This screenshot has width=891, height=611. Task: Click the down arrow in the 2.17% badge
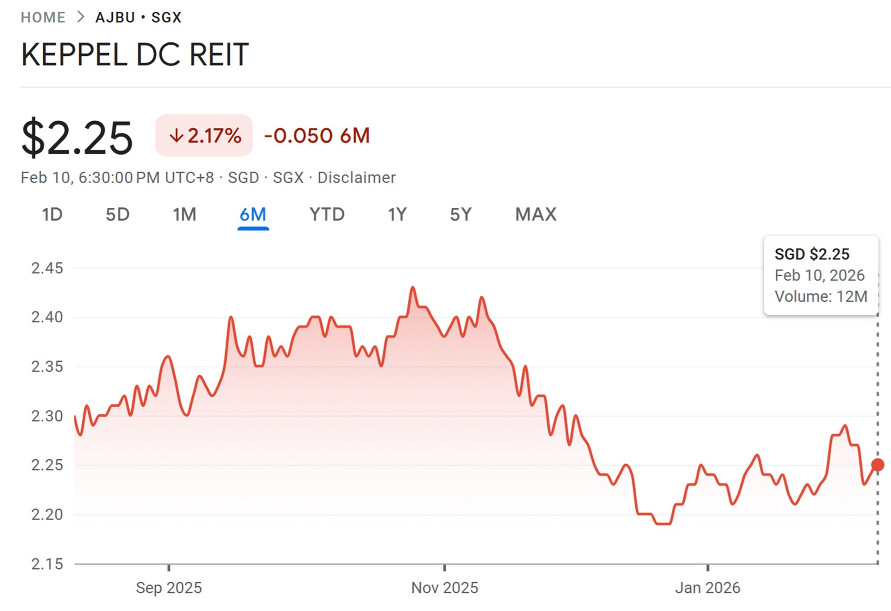[176, 136]
